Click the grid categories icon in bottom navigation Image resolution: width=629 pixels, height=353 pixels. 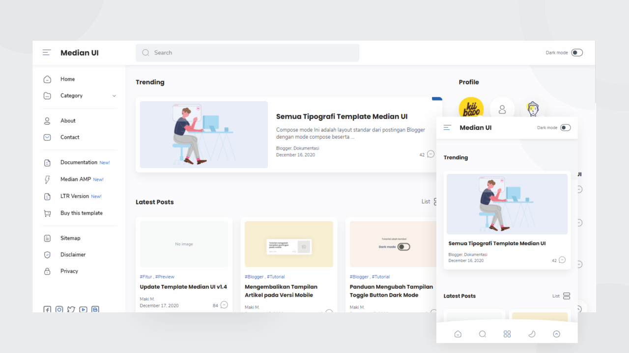pos(507,334)
